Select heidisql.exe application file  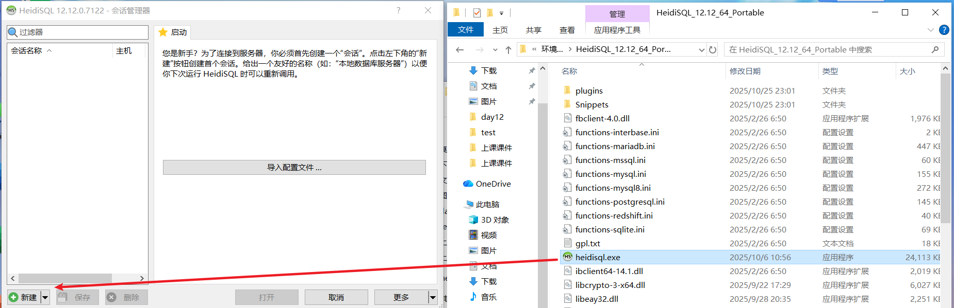point(750,257)
